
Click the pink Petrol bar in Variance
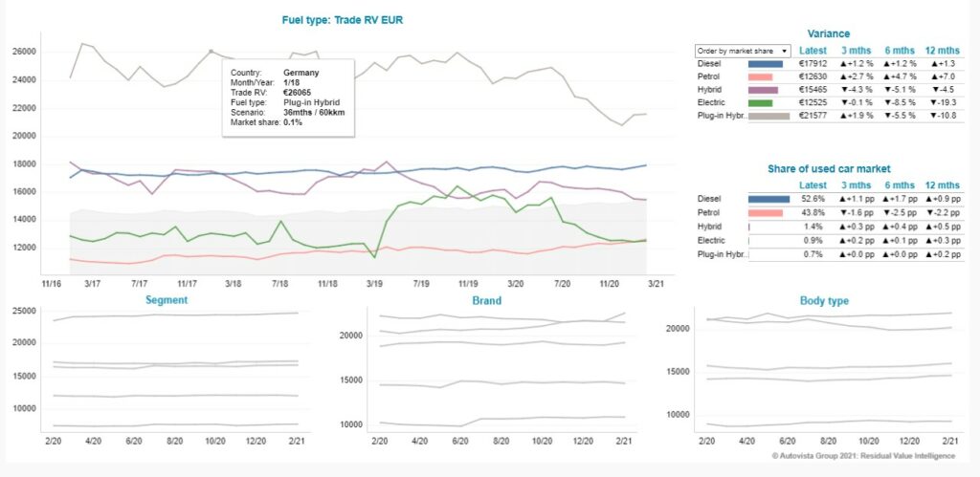point(762,77)
